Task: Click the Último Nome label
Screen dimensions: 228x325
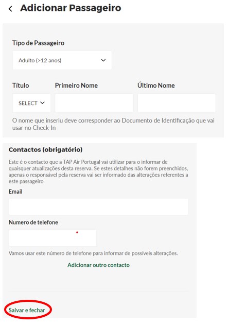Action: (156, 85)
